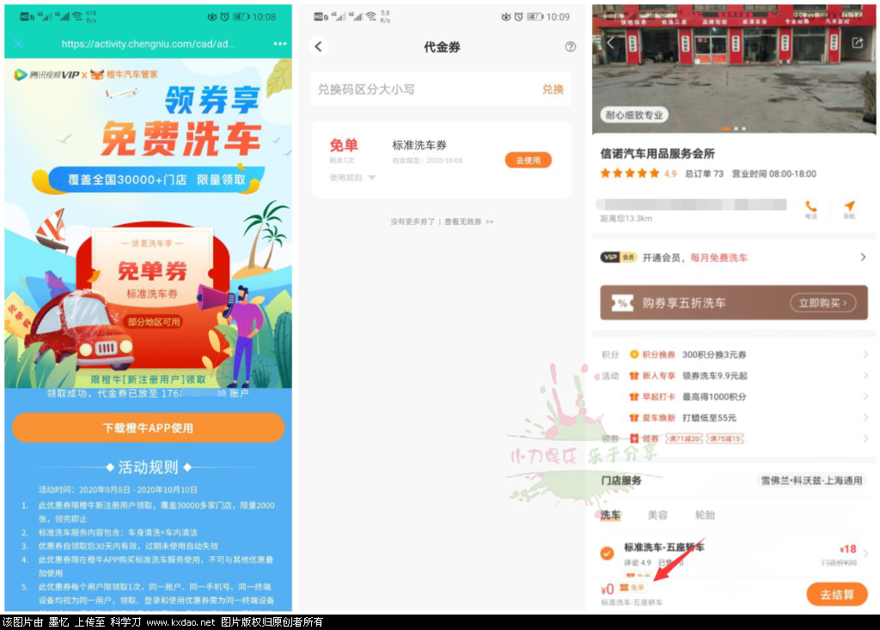Screen dimensions: 880x630
Task: Tap the 信诺汽车用品服务会所 store name
Action: 657,154
